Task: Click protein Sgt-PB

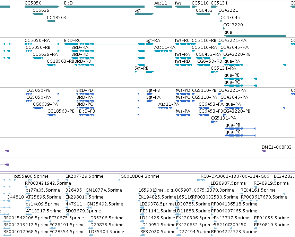Action: click(149, 94)
